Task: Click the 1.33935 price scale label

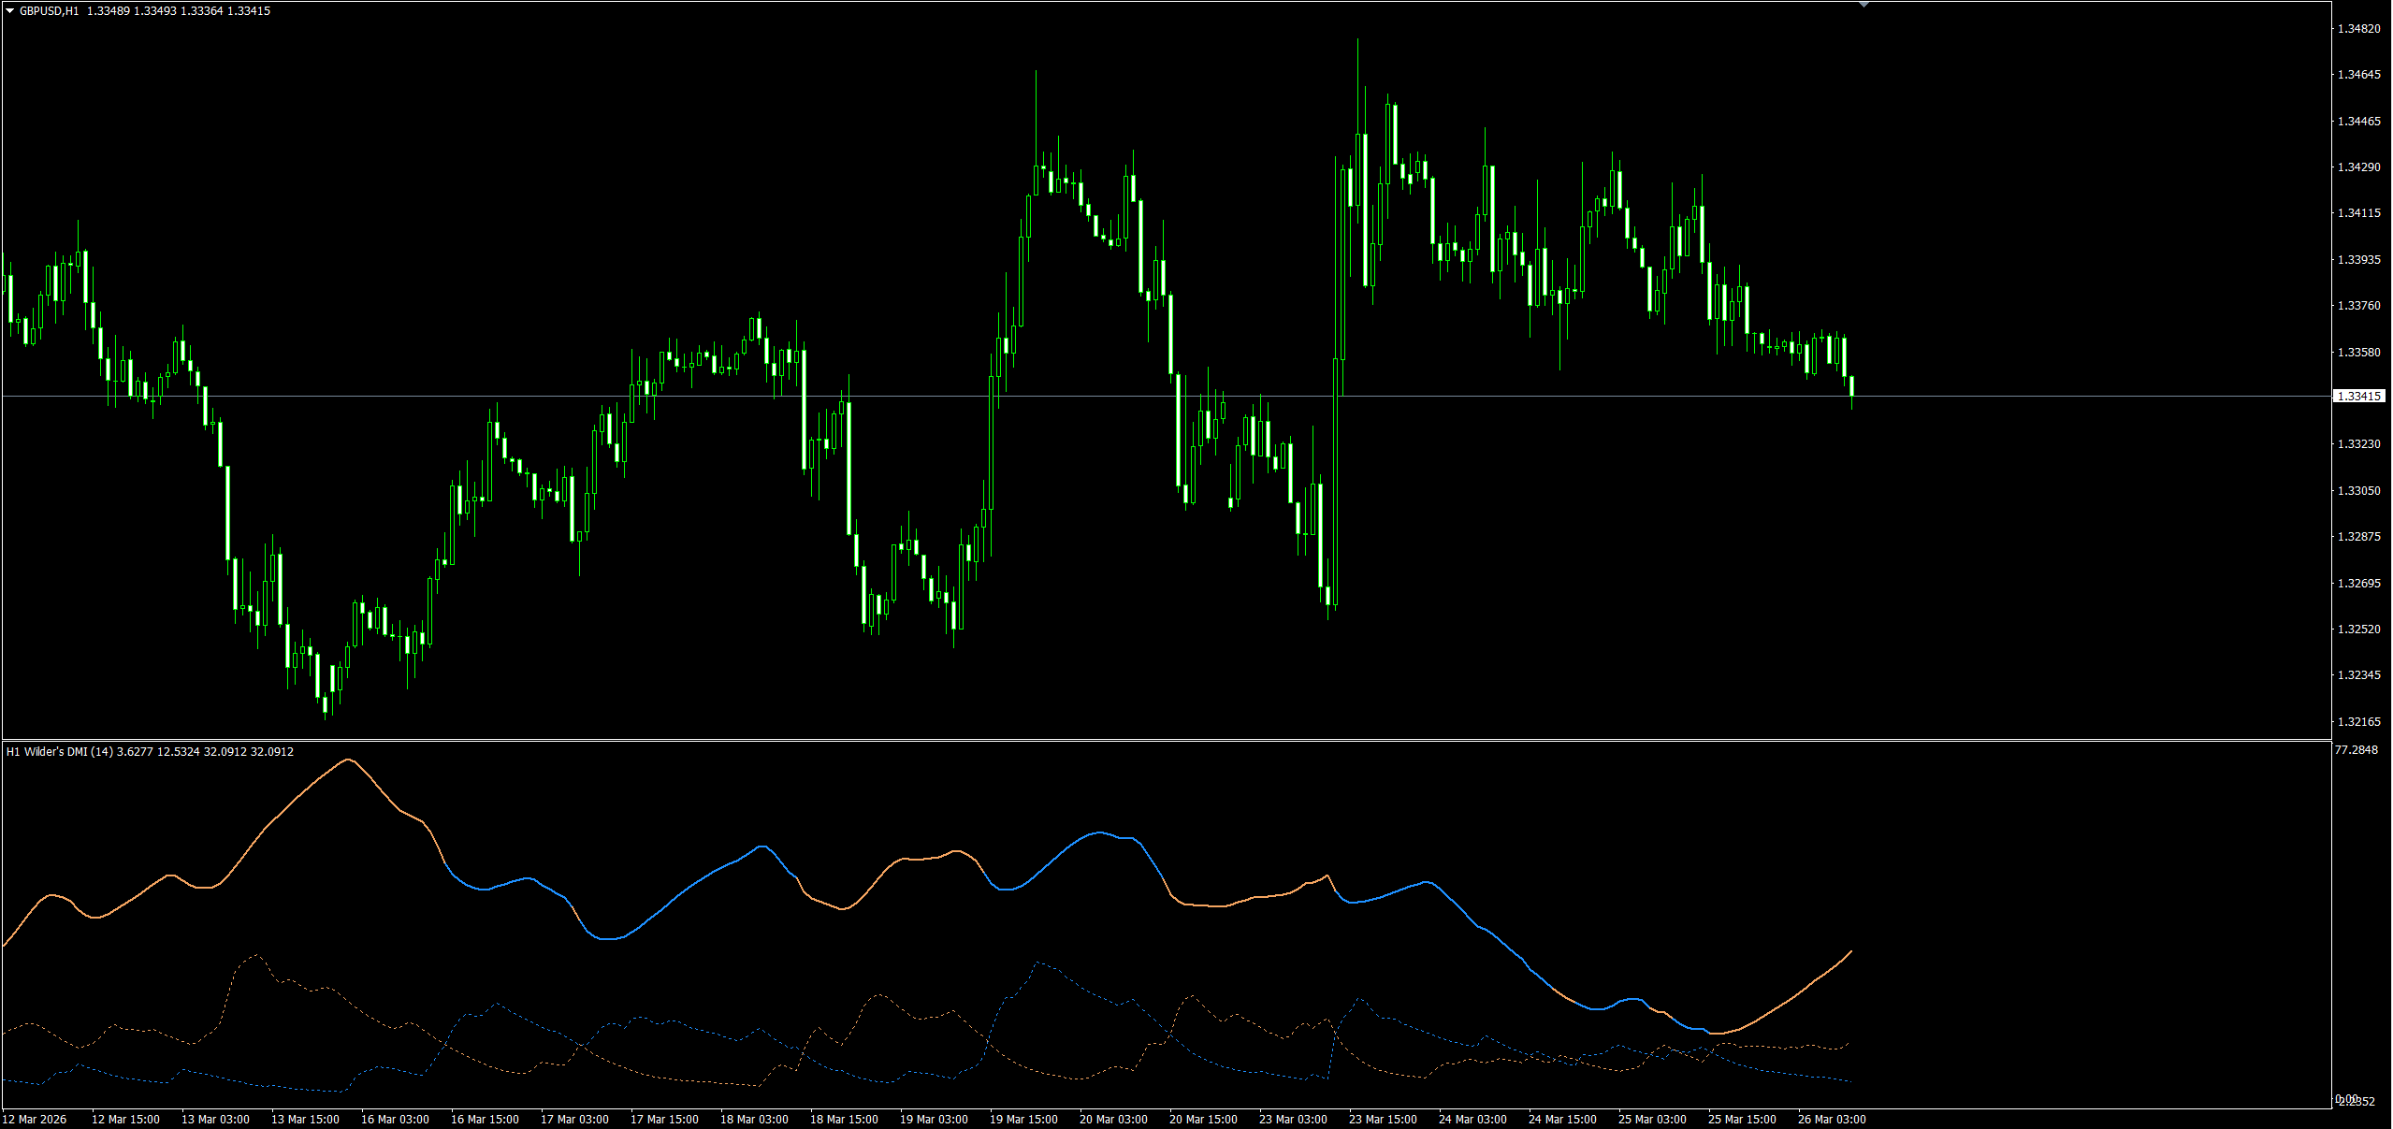Action: (2358, 260)
